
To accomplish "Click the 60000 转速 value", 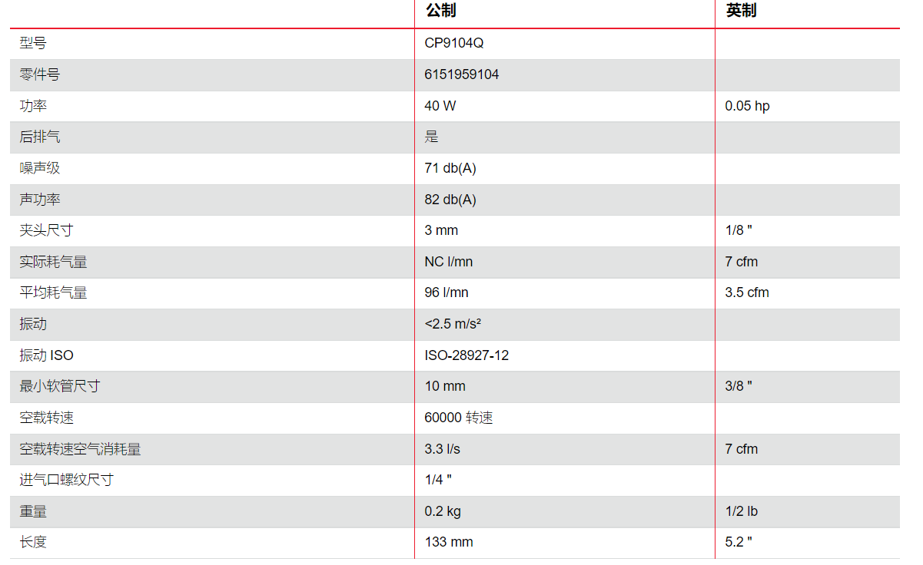I will [459, 418].
